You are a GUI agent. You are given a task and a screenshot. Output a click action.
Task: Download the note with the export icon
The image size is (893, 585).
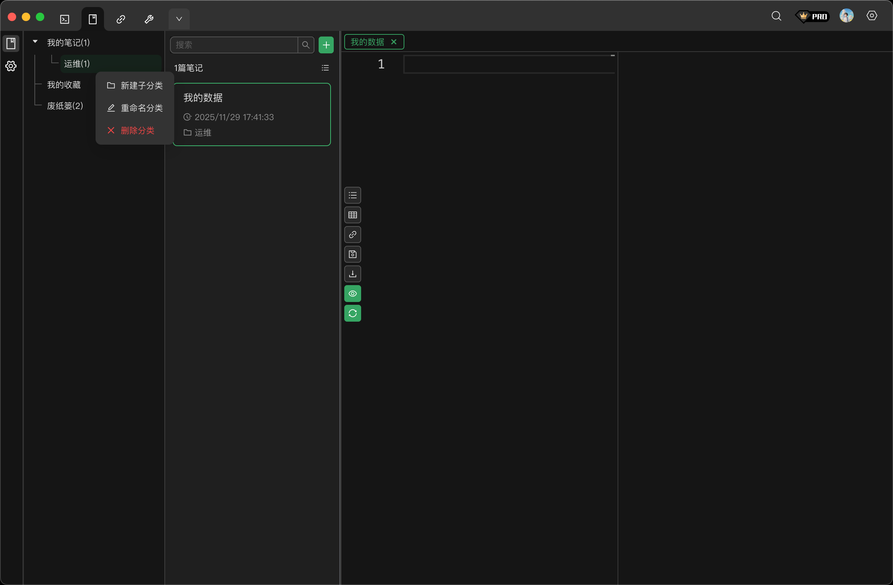[x=352, y=274]
